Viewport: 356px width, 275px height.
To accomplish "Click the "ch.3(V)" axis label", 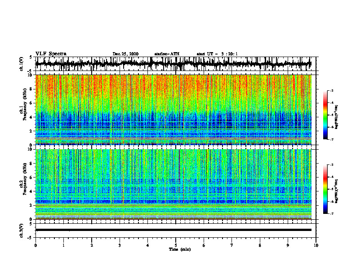I will coord(22,231).
